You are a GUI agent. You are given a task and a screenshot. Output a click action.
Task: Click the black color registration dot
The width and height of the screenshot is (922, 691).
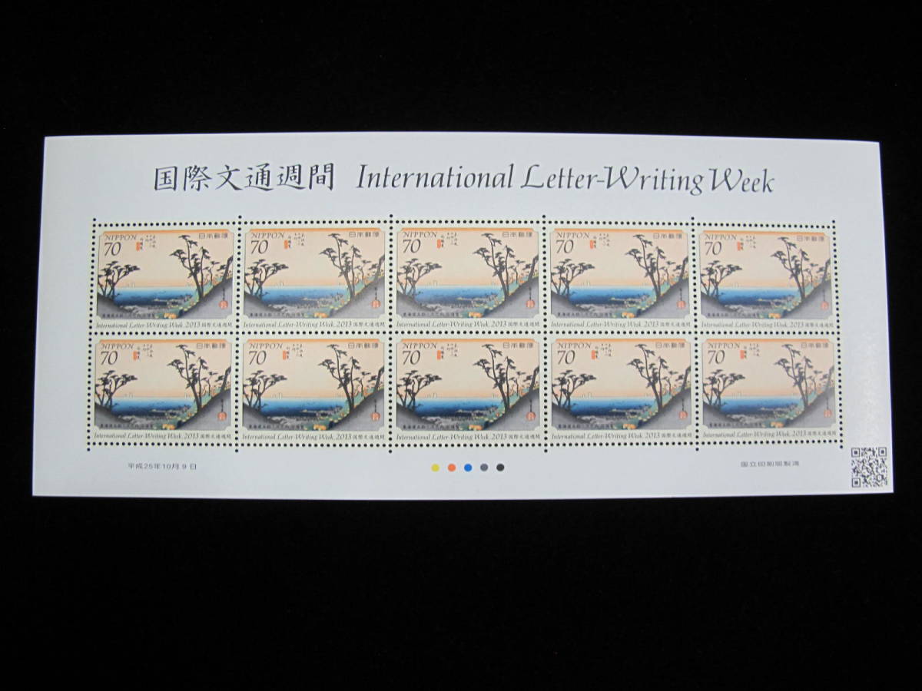point(501,467)
